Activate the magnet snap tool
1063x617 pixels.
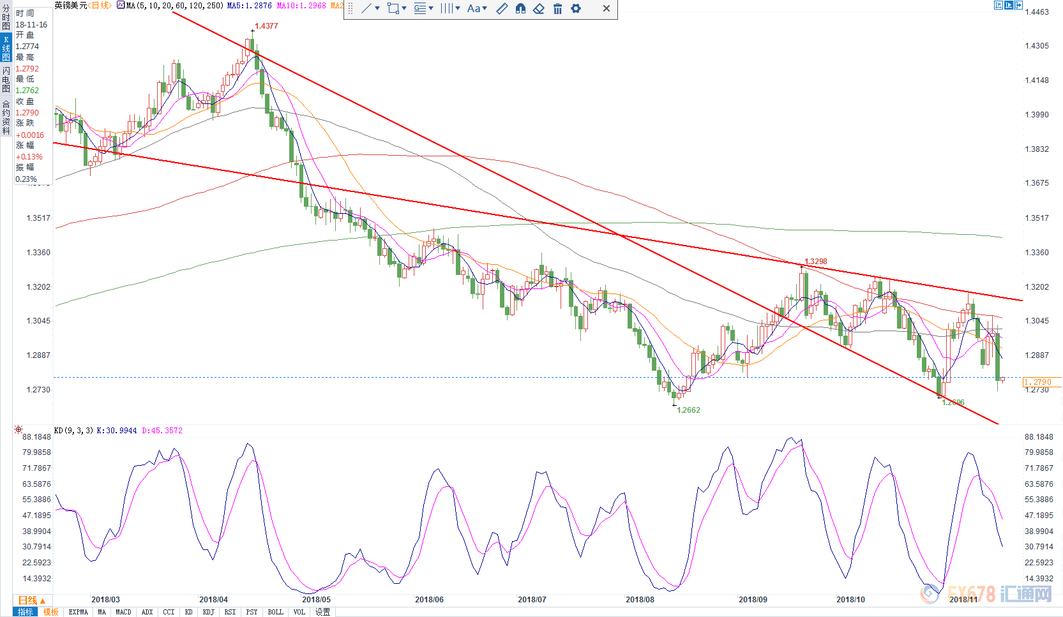pyautogui.click(x=520, y=8)
